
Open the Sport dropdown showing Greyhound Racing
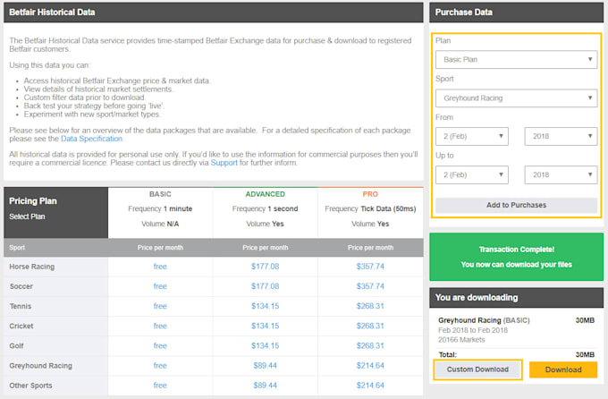pyautogui.click(x=516, y=98)
